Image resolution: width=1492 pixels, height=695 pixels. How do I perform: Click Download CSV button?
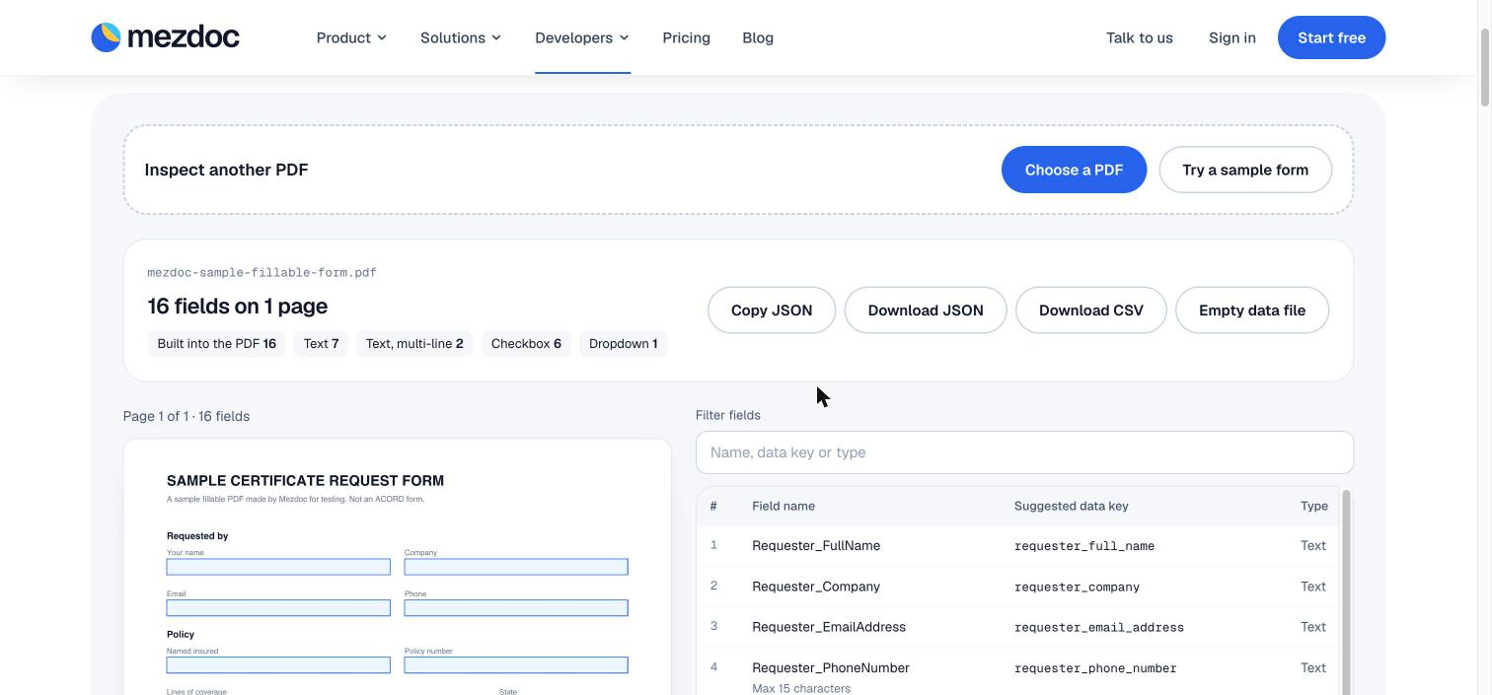(x=1091, y=311)
